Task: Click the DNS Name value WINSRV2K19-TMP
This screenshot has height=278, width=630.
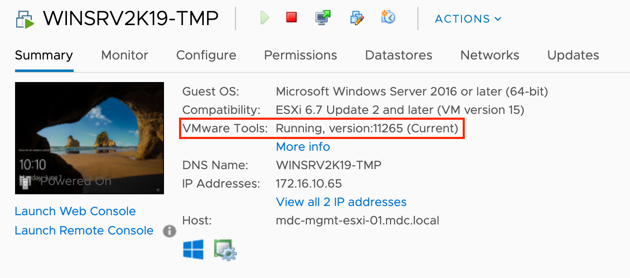Action: pyautogui.click(x=329, y=165)
